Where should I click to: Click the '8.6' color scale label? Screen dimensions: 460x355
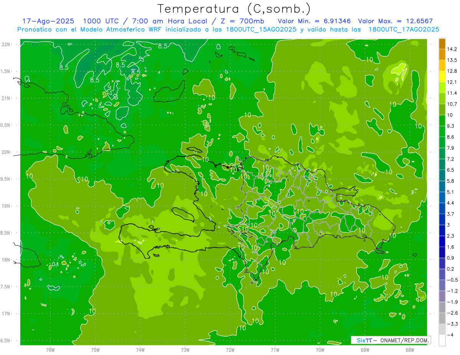pos(450,137)
